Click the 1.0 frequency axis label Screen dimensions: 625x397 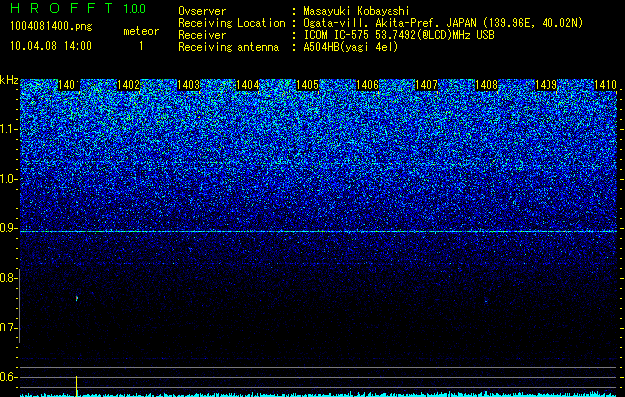point(8,179)
